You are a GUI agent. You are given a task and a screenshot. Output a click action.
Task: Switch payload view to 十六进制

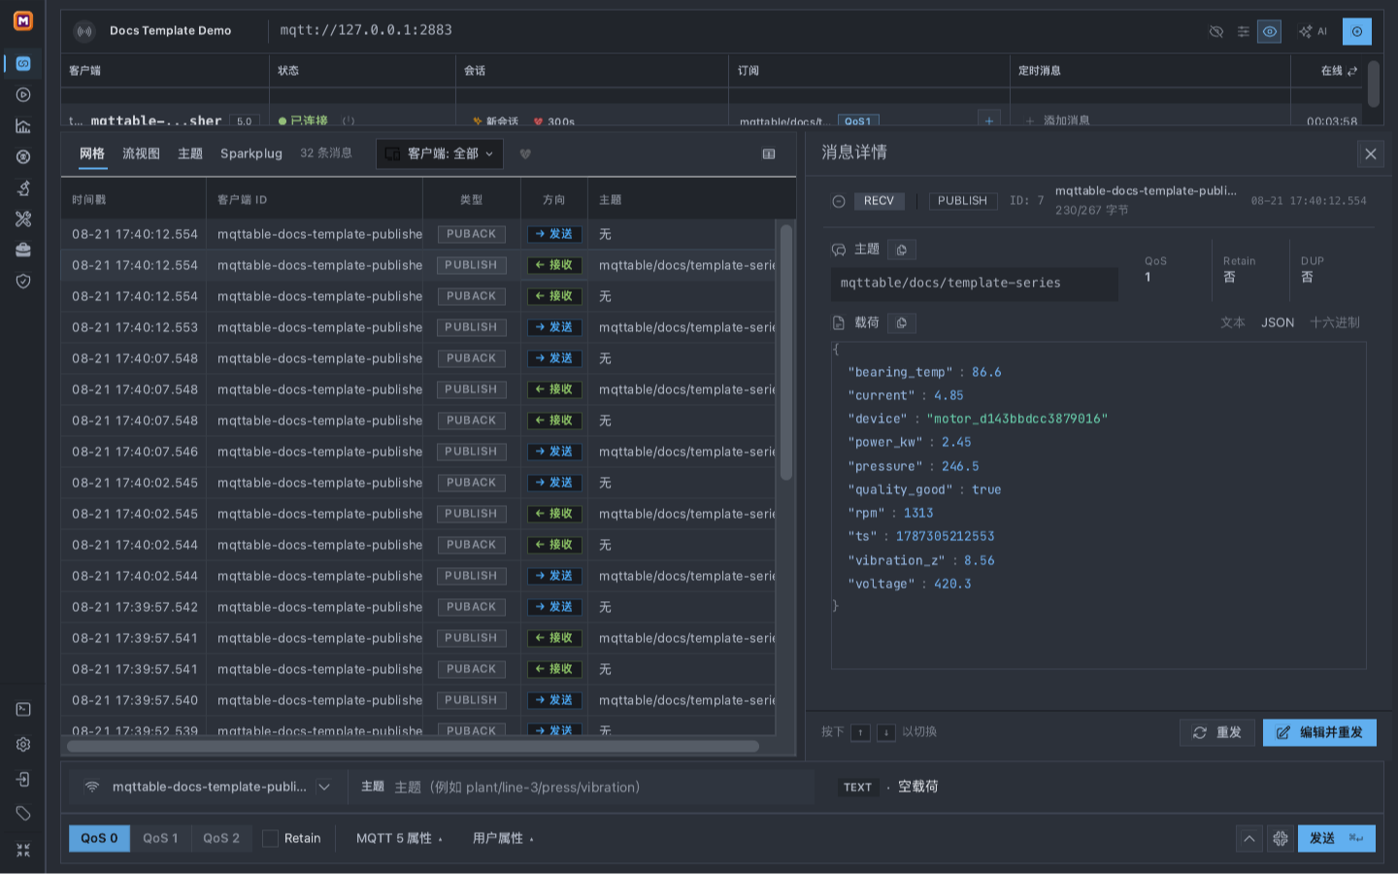tap(1335, 322)
